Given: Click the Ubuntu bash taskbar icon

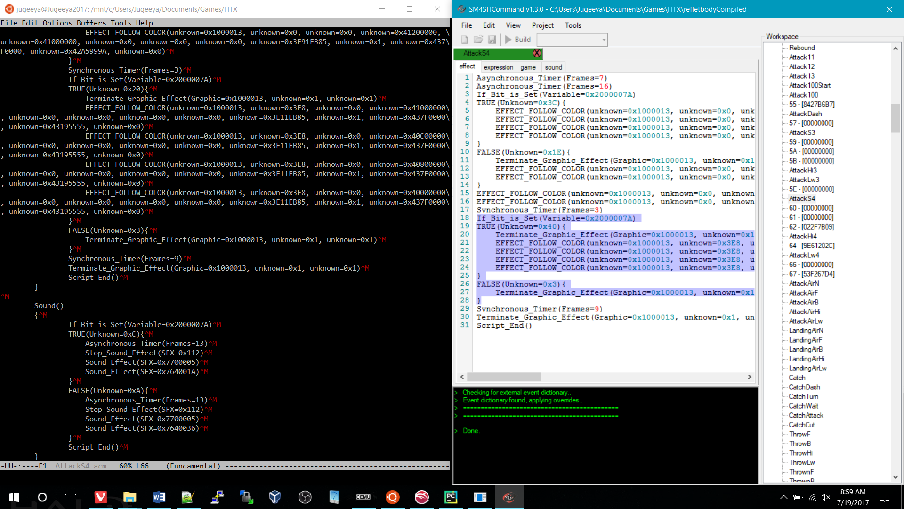Looking at the screenshot, I should point(392,497).
